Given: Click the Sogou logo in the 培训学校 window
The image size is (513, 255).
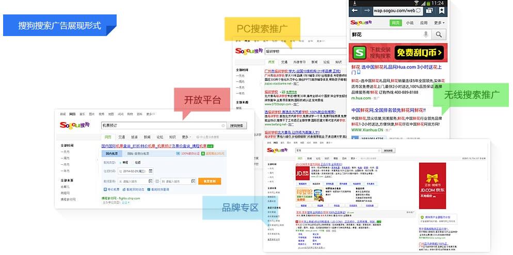Looking at the screenshot, I should click(x=249, y=52).
